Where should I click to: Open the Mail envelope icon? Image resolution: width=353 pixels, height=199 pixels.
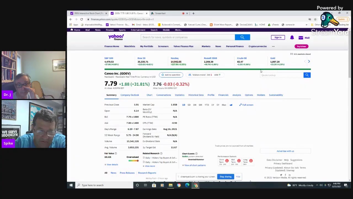point(301,38)
